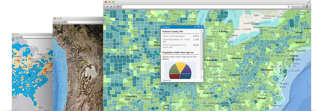Show next feature in the popup

tap(195, 27)
